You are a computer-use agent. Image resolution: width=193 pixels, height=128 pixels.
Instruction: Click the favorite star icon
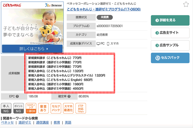(x=186, y=5)
